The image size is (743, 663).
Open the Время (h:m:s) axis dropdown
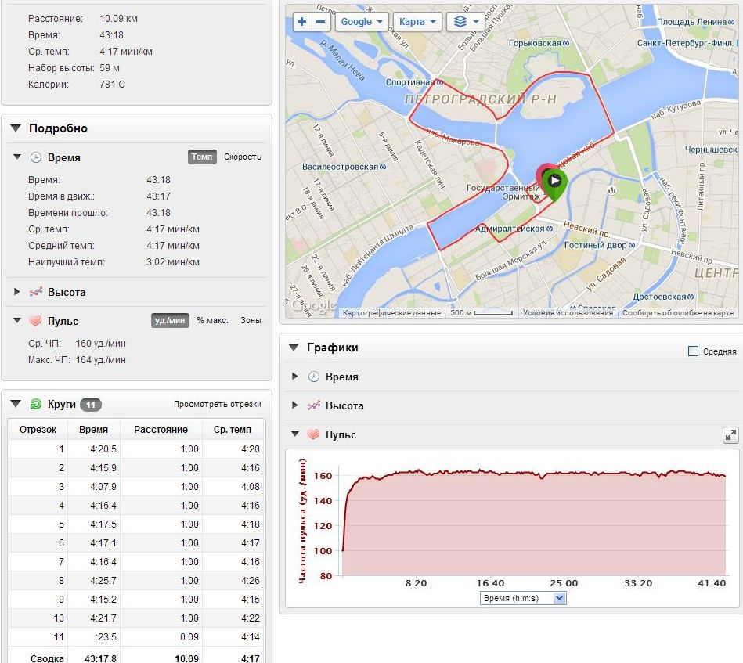(x=522, y=598)
